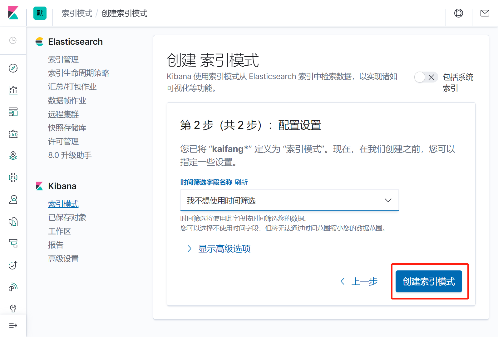Open the Maps icon in sidebar
This screenshot has width=498, height=337.
(13, 156)
